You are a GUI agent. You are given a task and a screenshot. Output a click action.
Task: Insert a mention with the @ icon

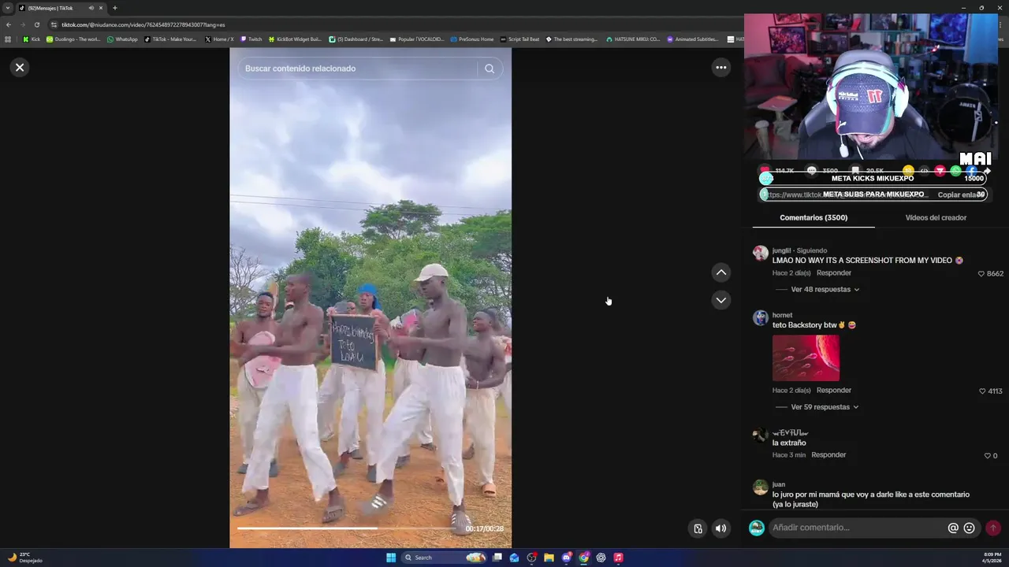953,528
